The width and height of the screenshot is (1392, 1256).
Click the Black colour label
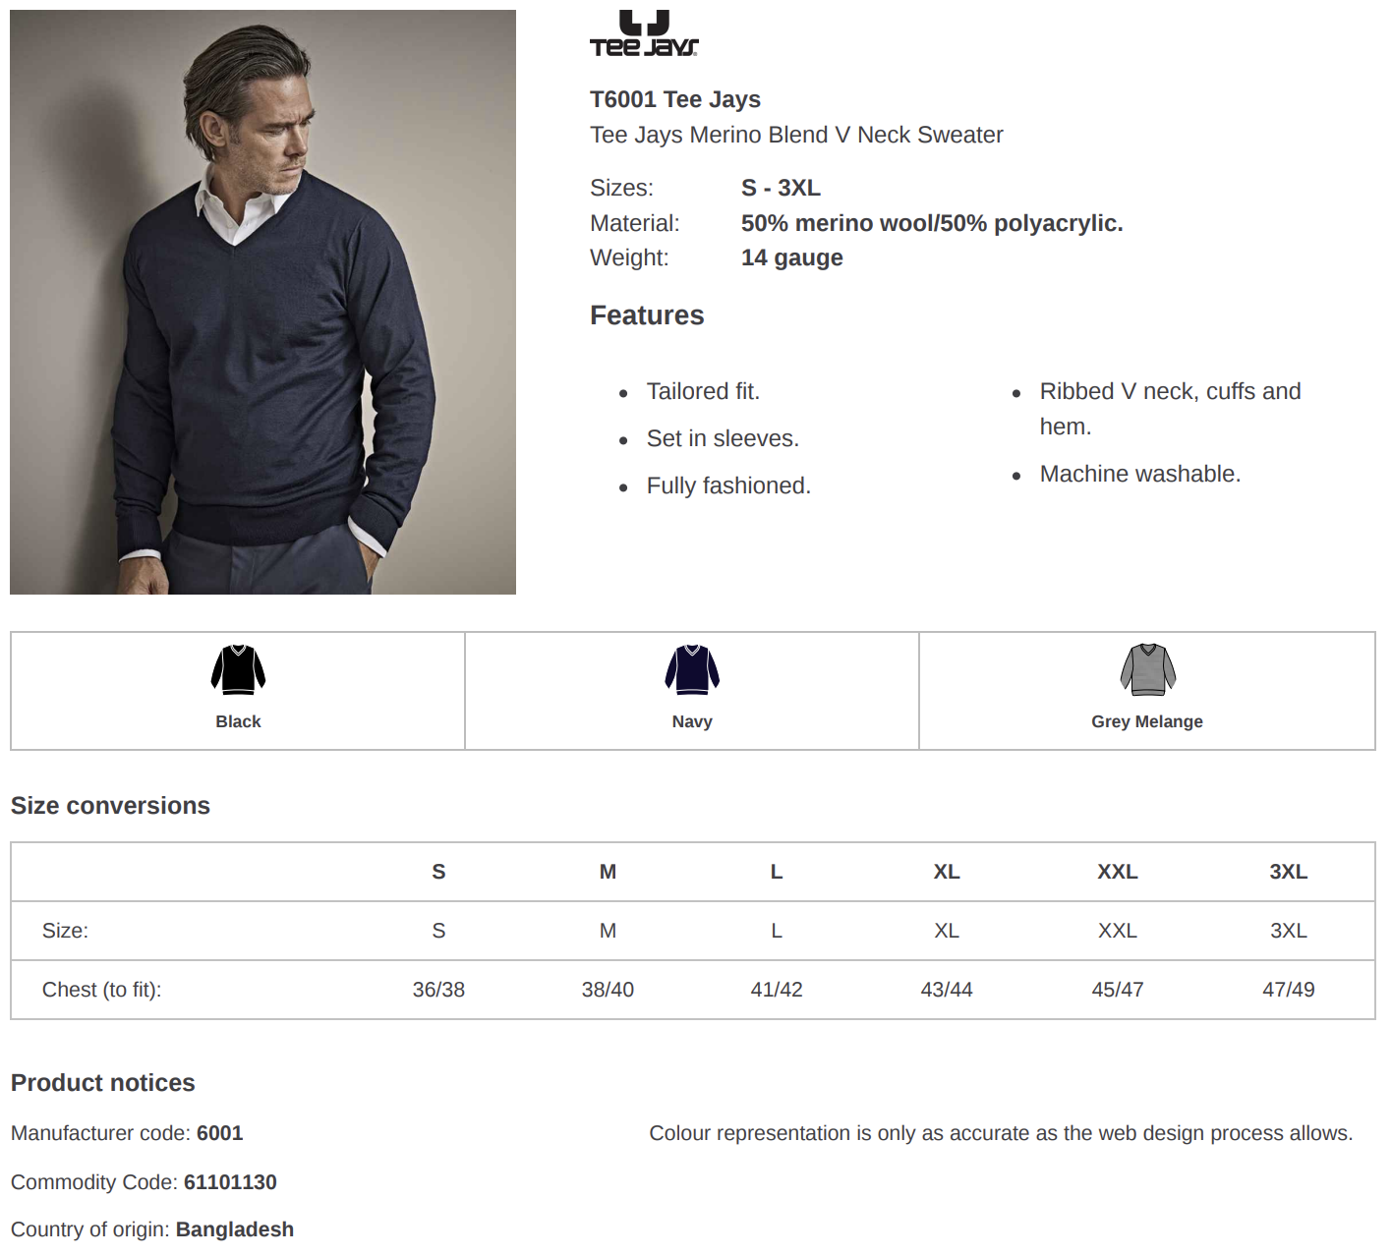[238, 721]
